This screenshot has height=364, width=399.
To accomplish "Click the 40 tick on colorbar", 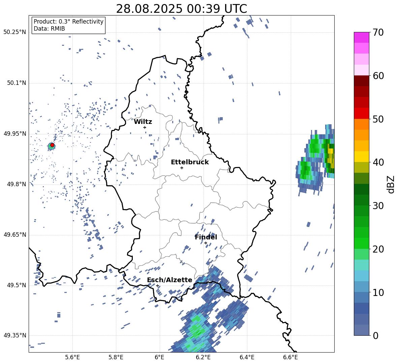I will [x=378, y=162].
